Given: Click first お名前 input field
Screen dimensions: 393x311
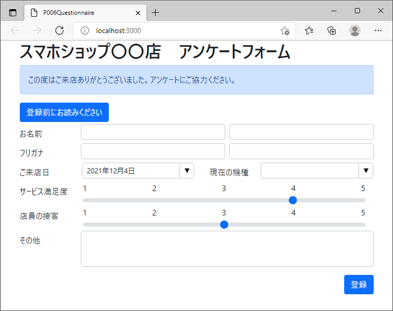Looking at the screenshot, I should pyautogui.click(x=153, y=132).
